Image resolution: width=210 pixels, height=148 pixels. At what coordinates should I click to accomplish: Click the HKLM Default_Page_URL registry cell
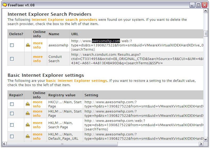tap(65, 136)
